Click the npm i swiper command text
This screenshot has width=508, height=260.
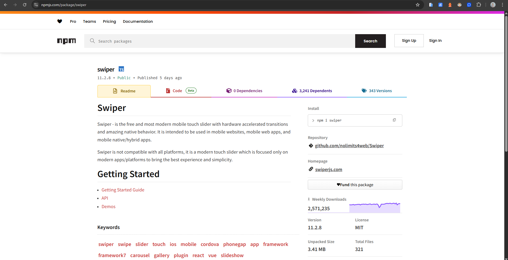(x=329, y=120)
